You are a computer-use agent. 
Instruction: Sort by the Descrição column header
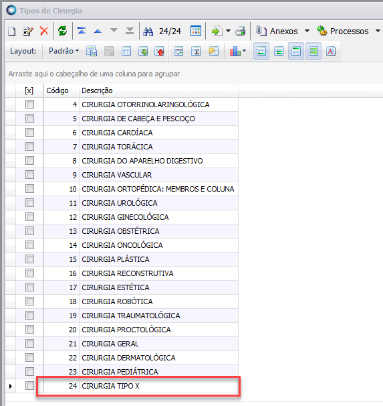pyautogui.click(x=158, y=90)
